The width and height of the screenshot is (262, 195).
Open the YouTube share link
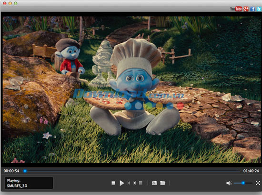(236, 9)
